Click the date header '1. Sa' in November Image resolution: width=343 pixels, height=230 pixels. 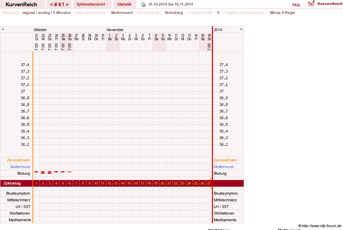tap(109, 37)
